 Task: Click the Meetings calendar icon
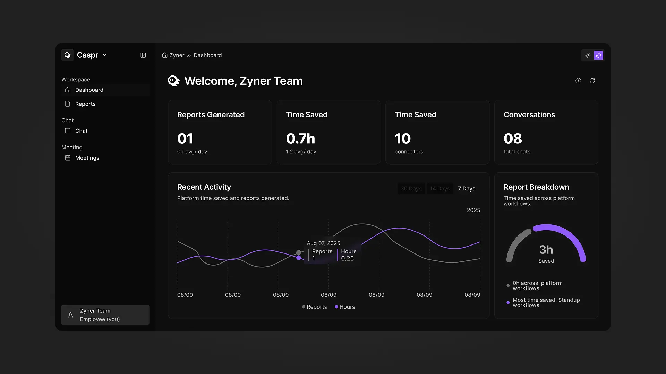coord(68,158)
